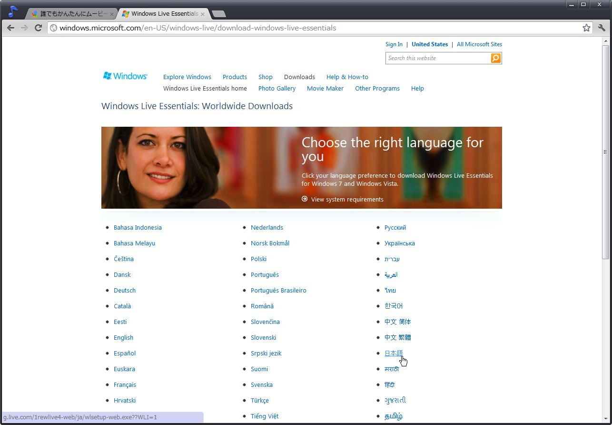This screenshot has height=425, width=612.
Task: Select the Euskara language link
Action: click(x=124, y=369)
